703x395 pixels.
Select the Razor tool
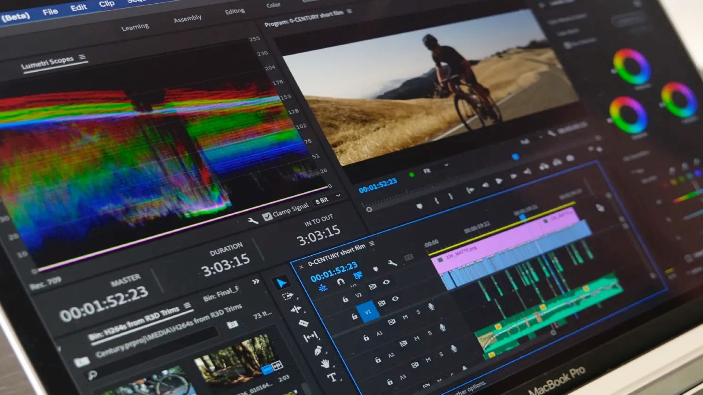coord(304,323)
